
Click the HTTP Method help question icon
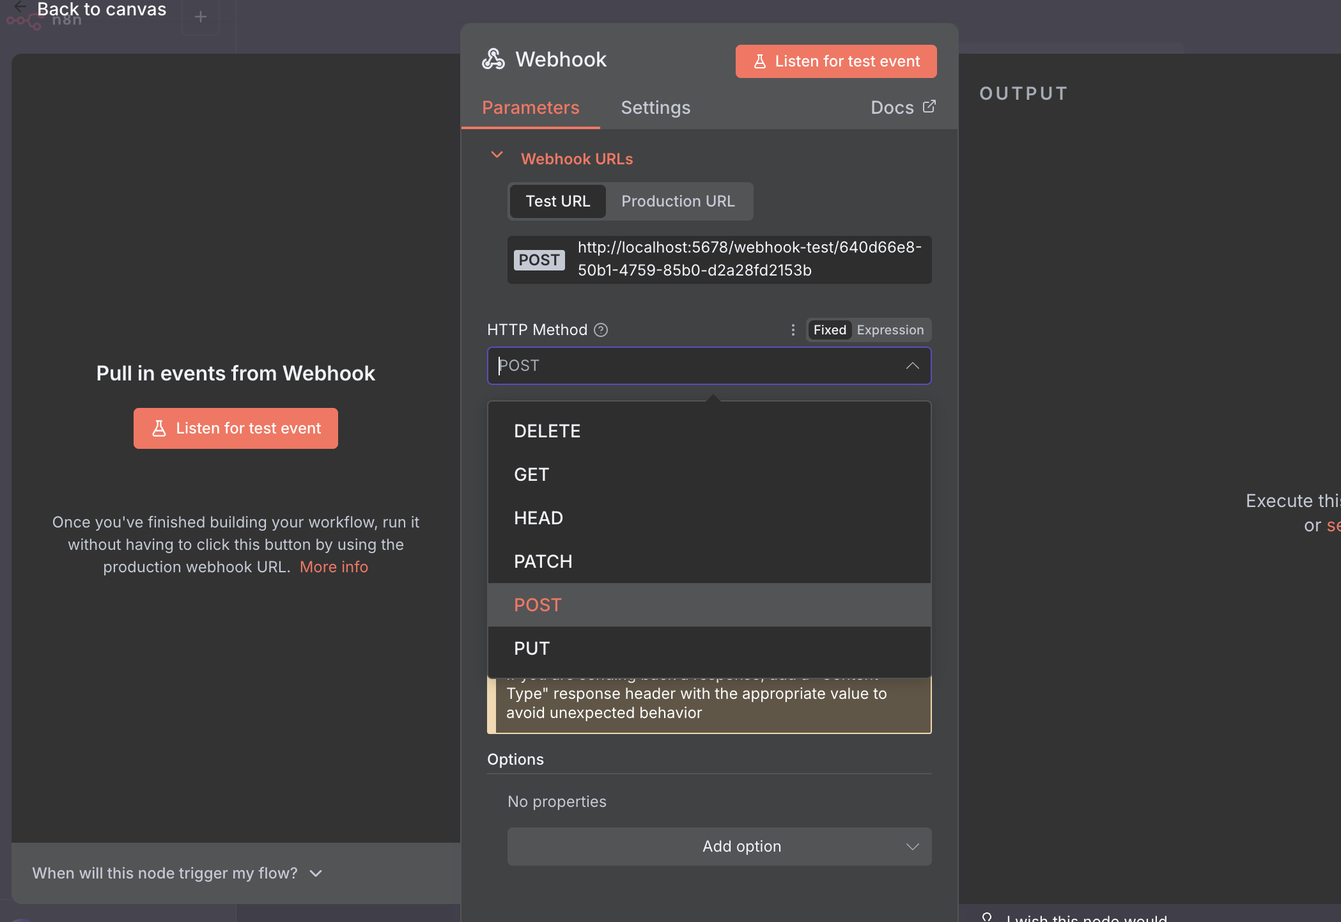pyautogui.click(x=601, y=330)
